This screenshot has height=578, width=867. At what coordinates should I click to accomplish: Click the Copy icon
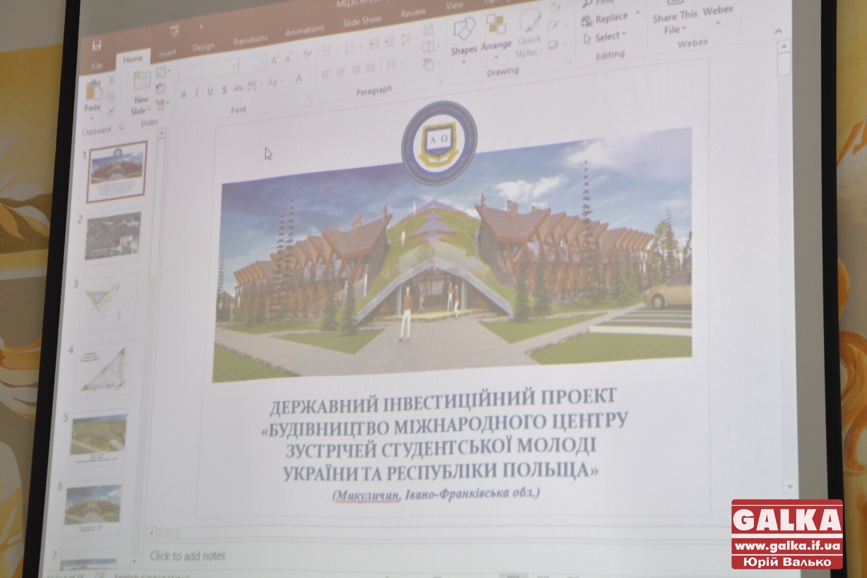(111, 97)
